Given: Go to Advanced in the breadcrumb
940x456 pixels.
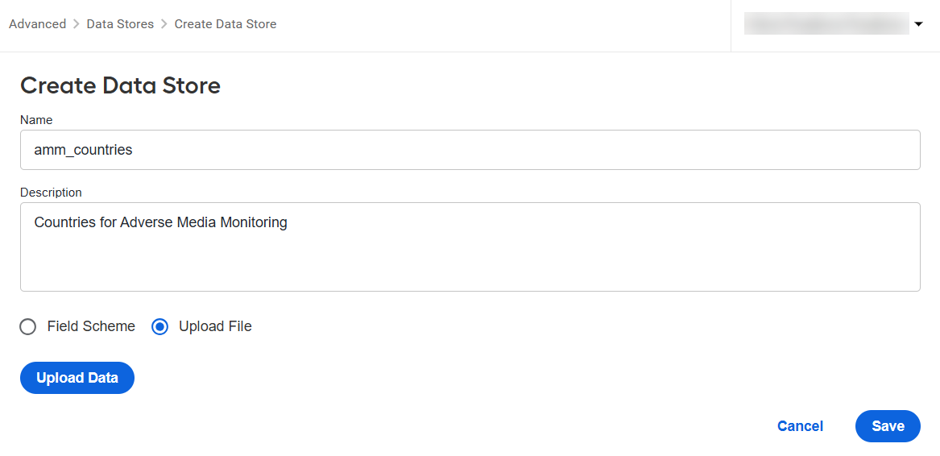Looking at the screenshot, I should click(x=37, y=24).
